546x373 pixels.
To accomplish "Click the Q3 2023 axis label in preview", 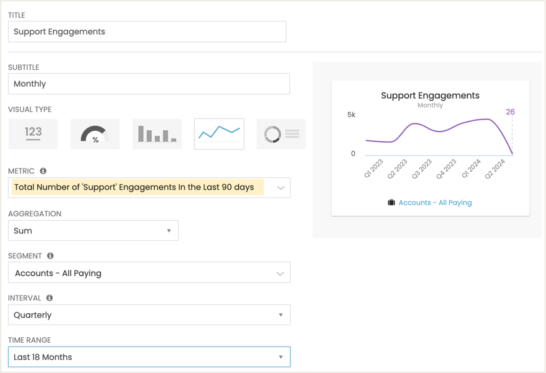I will 421,169.
